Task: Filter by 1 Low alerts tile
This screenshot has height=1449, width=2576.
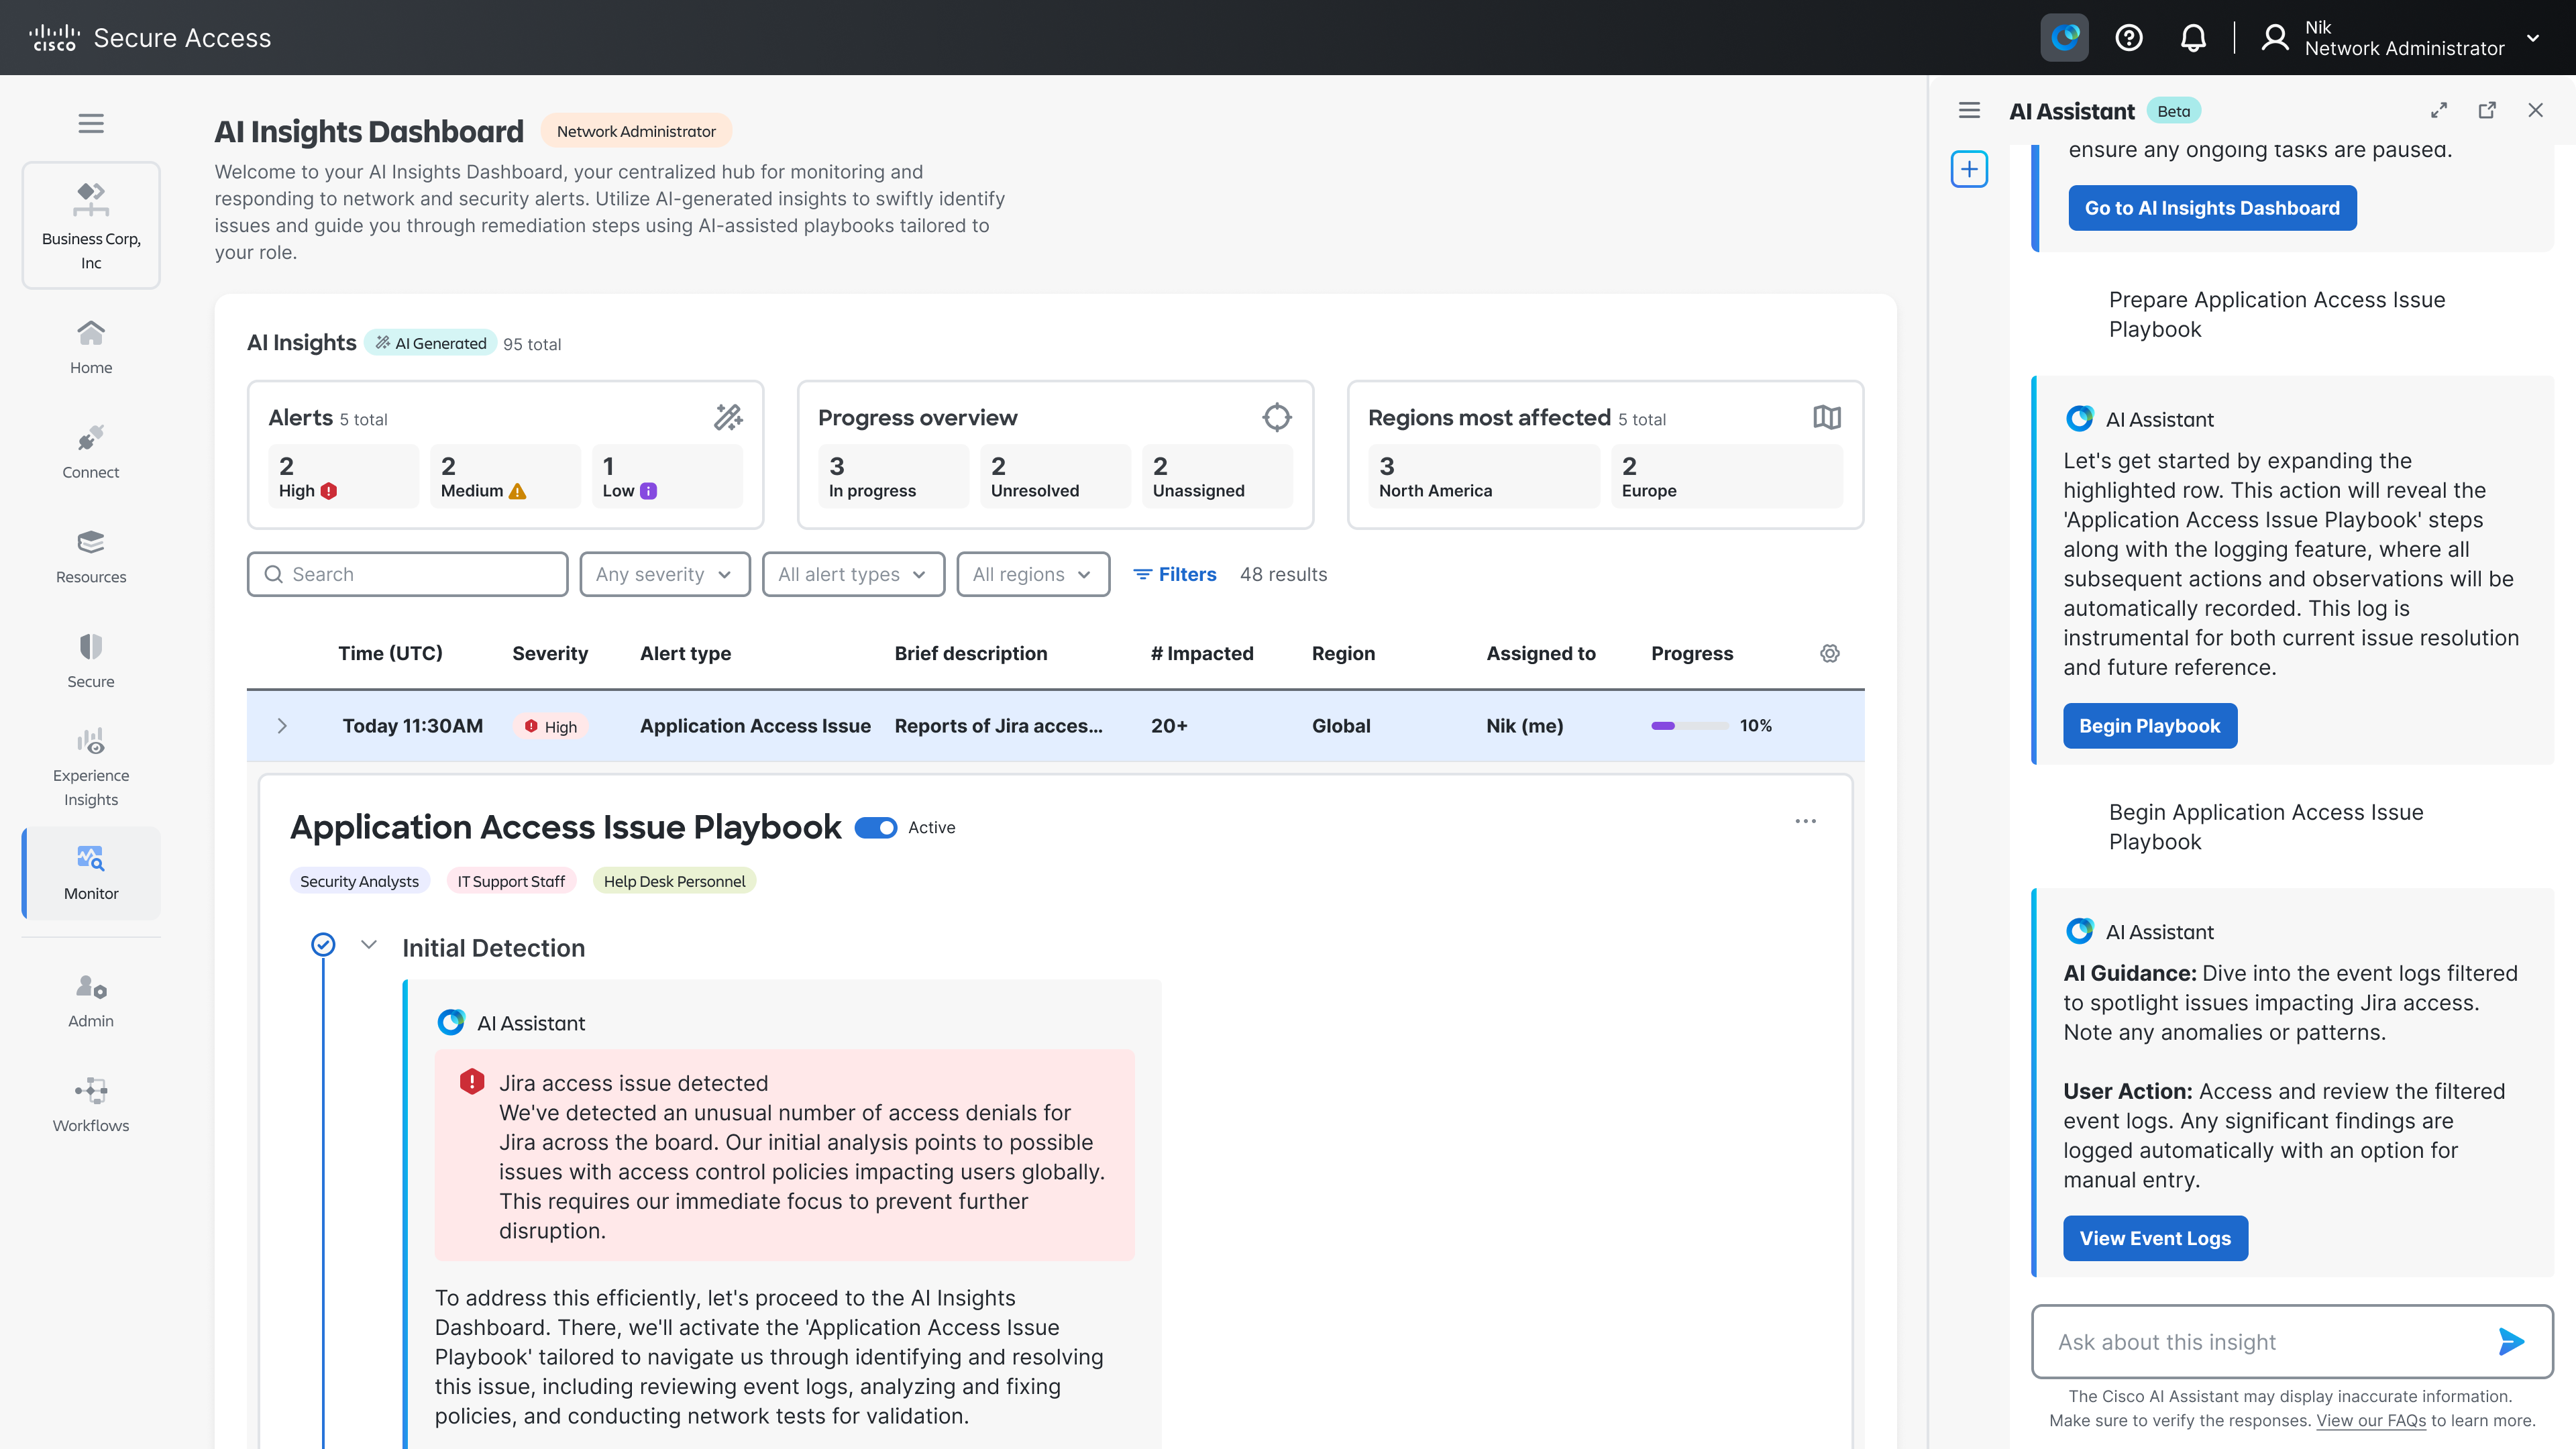Action: (x=667, y=477)
